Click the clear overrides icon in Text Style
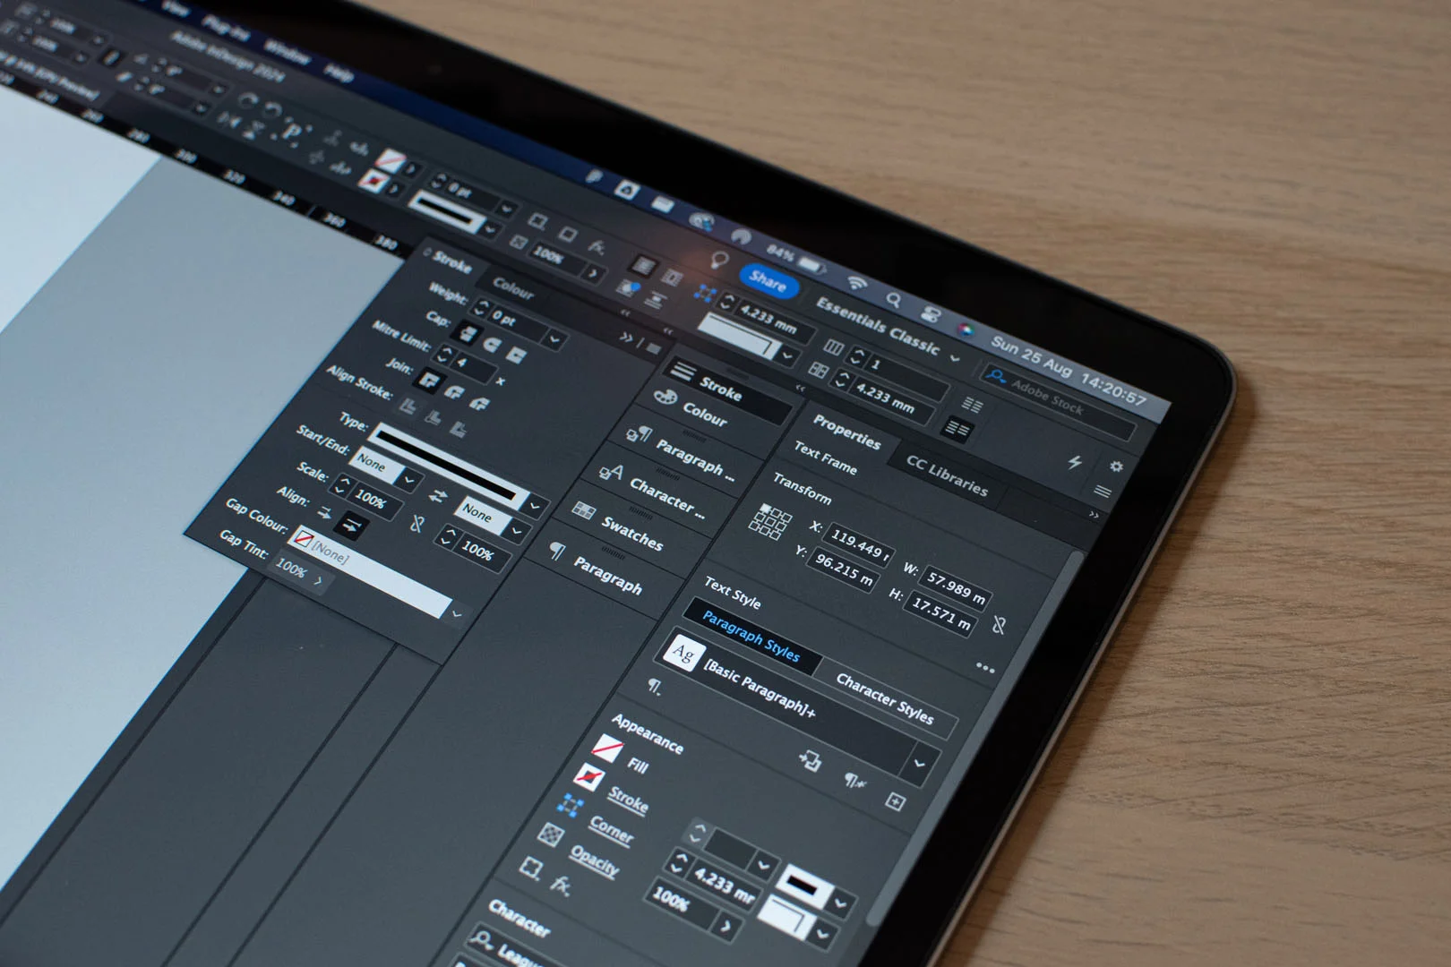This screenshot has height=967, width=1451. pos(854,782)
